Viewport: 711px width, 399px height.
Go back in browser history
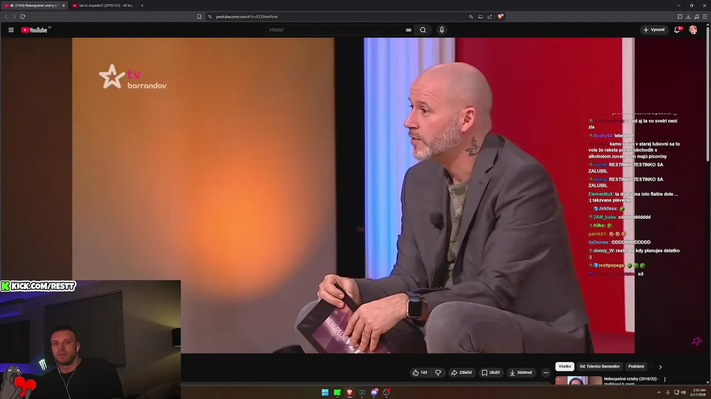point(6,17)
